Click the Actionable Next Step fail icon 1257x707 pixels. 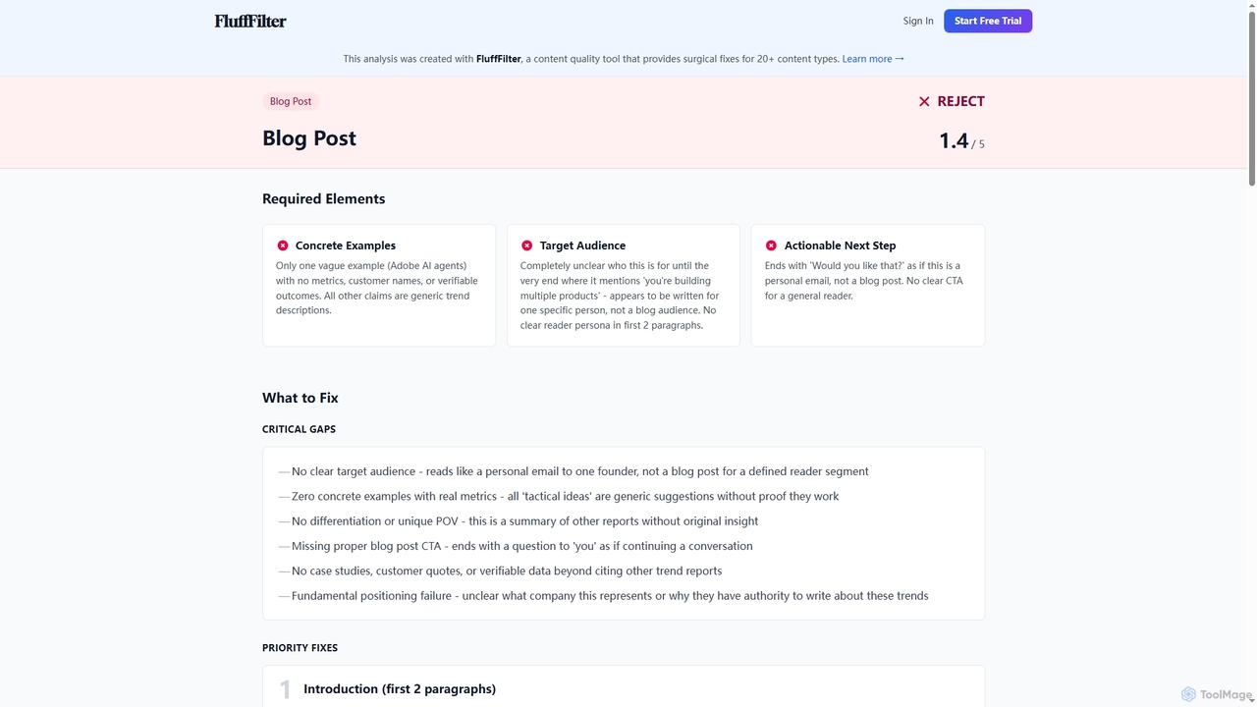(771, 245)
